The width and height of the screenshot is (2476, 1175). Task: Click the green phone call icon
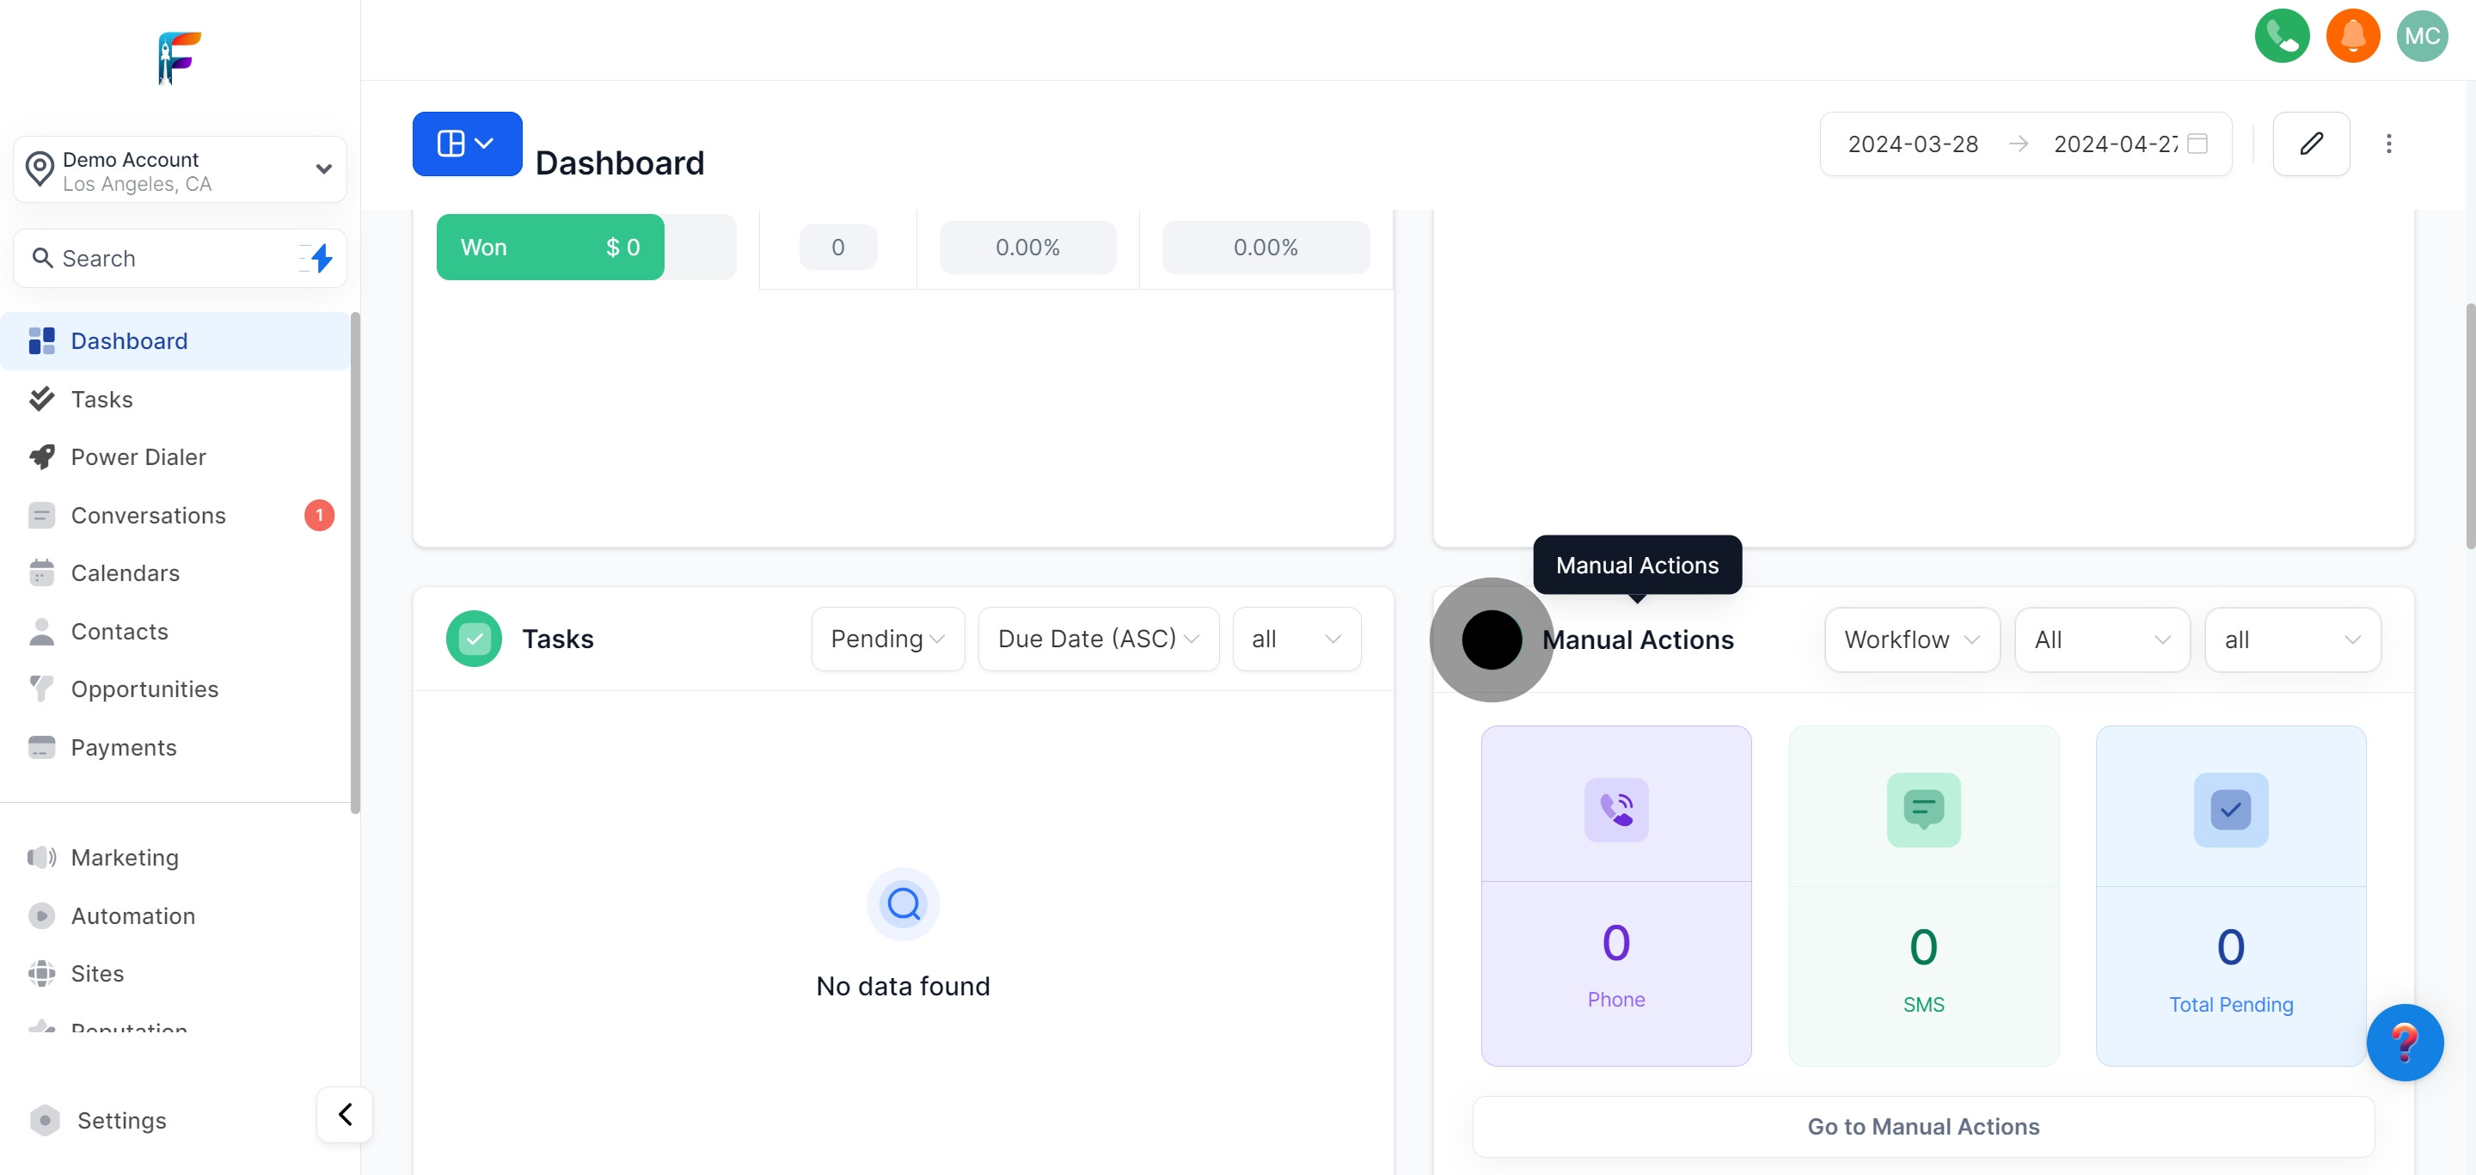pos(2281,36)
